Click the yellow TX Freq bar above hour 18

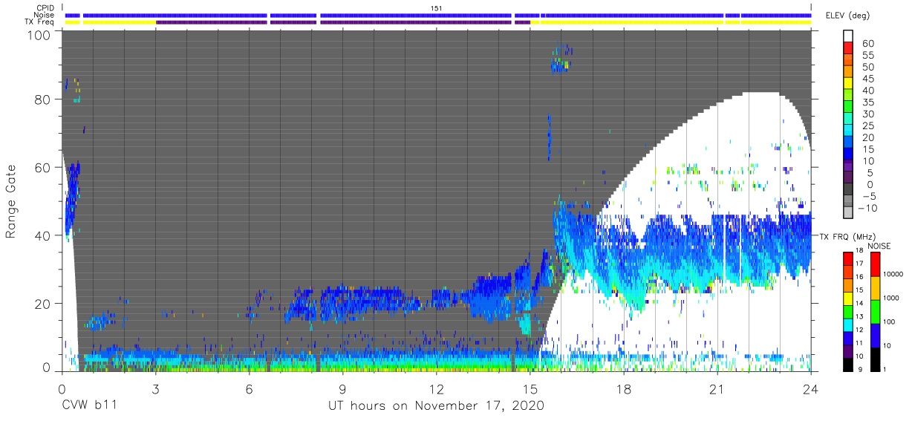631,22
